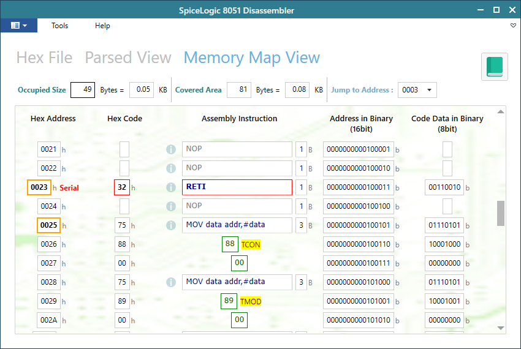Viewport: 521px width, 349px height.
Task: Select hex address 0027 cell
Action: pyautogui.click(x=49, y=263)
